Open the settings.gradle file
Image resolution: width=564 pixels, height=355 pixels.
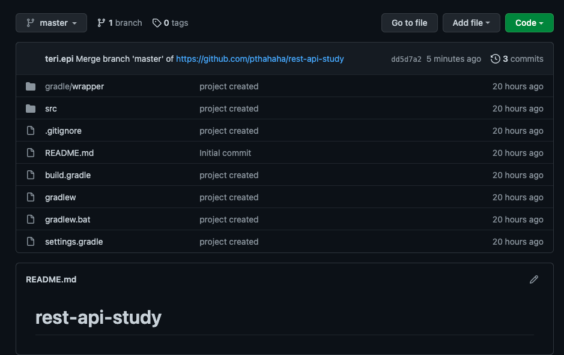pyautogui.click(x=74, y=242)
